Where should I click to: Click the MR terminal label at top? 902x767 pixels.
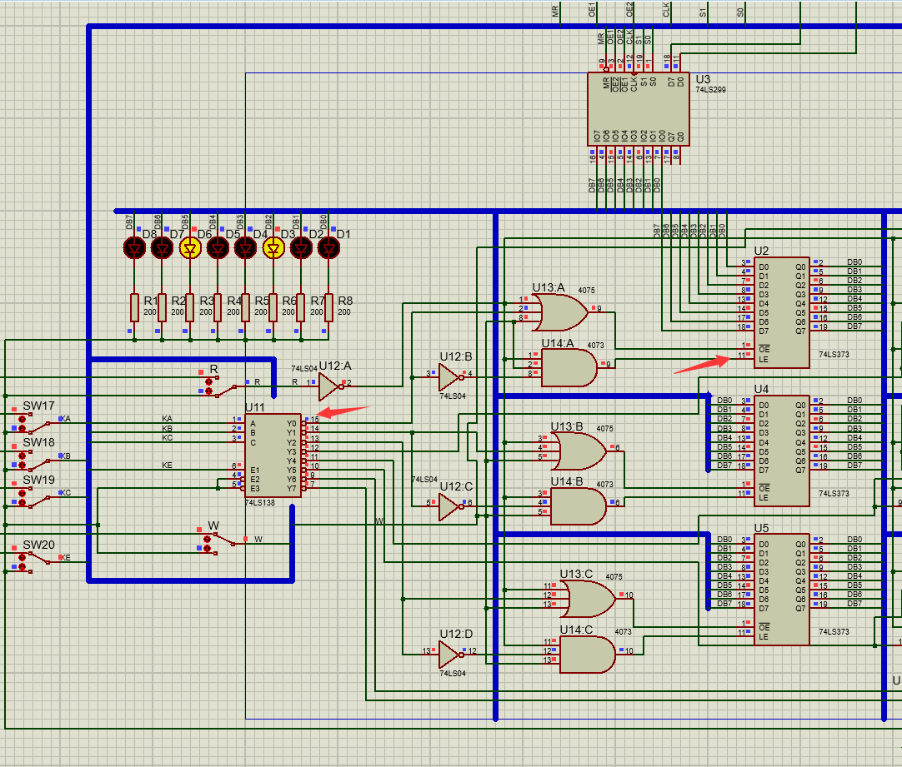click(556, 11)
